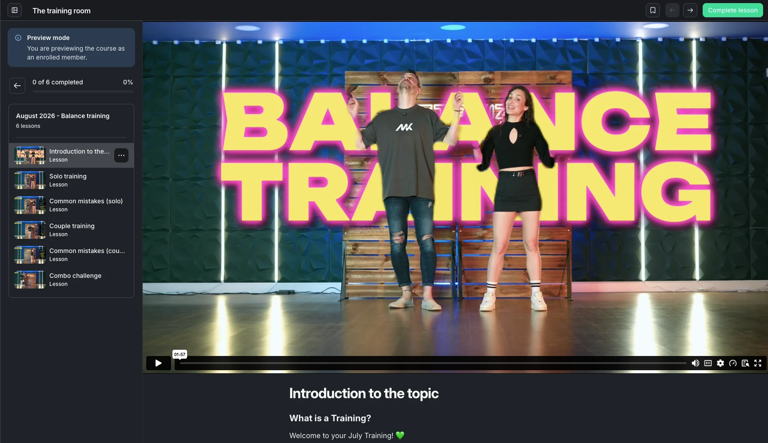The image size is (768, 443).
Task: Open transcript search in video player
Action: (x=745, y=363)
